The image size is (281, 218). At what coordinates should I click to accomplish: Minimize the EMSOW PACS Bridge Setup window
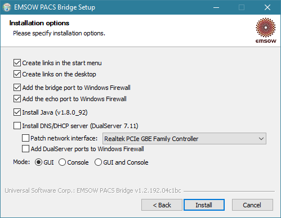pyautogui.click(x=216, y=7)
